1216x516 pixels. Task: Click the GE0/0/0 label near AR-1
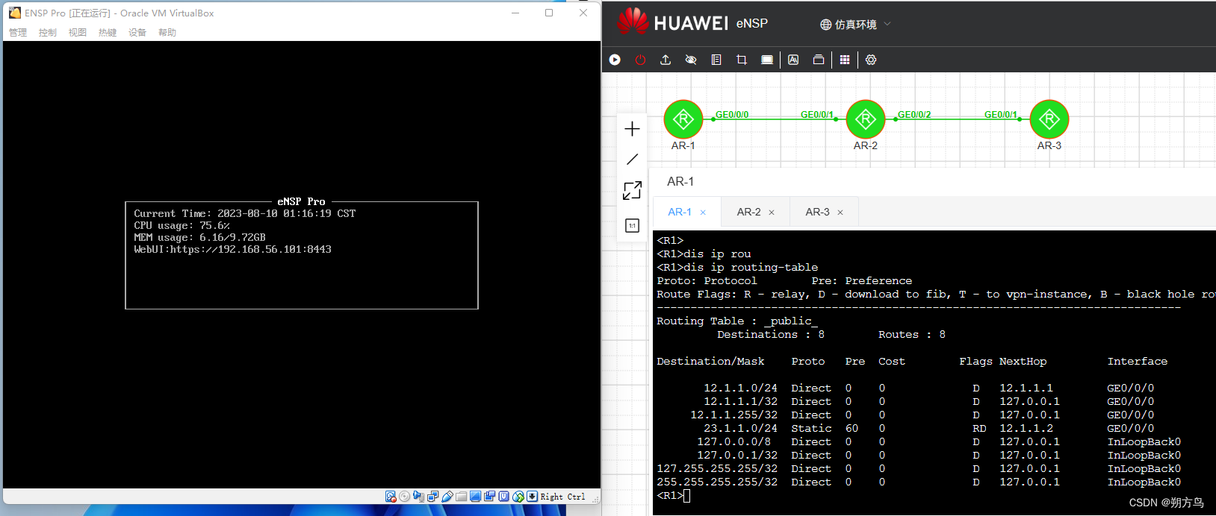pos(732,115)
